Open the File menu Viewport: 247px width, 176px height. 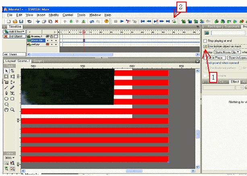point(10,15)
